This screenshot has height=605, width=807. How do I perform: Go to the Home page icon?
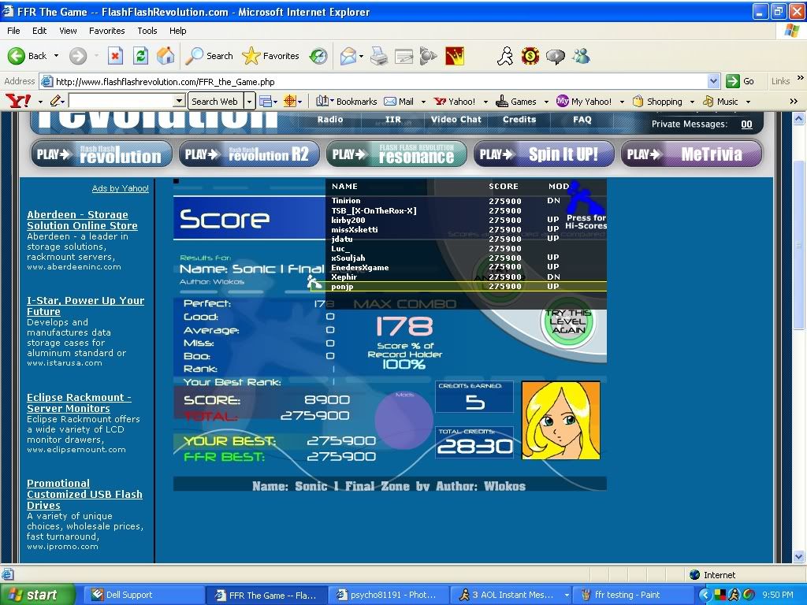coord(165,56)
